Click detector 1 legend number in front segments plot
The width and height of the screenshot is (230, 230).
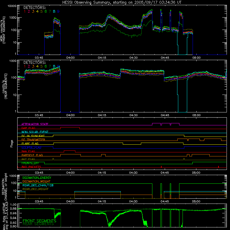(25, 11)
